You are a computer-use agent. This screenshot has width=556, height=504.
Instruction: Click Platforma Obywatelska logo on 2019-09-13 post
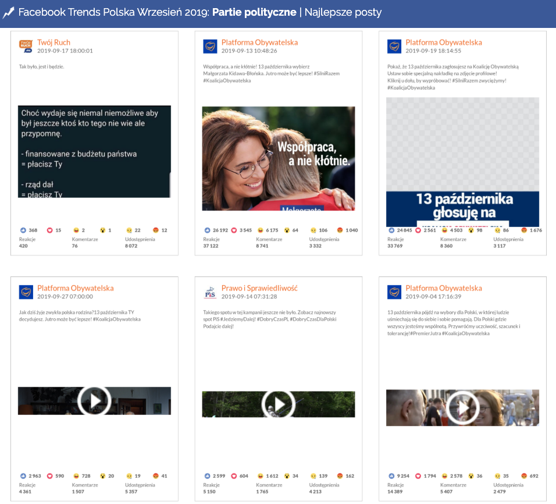click(x=210, y=47)
